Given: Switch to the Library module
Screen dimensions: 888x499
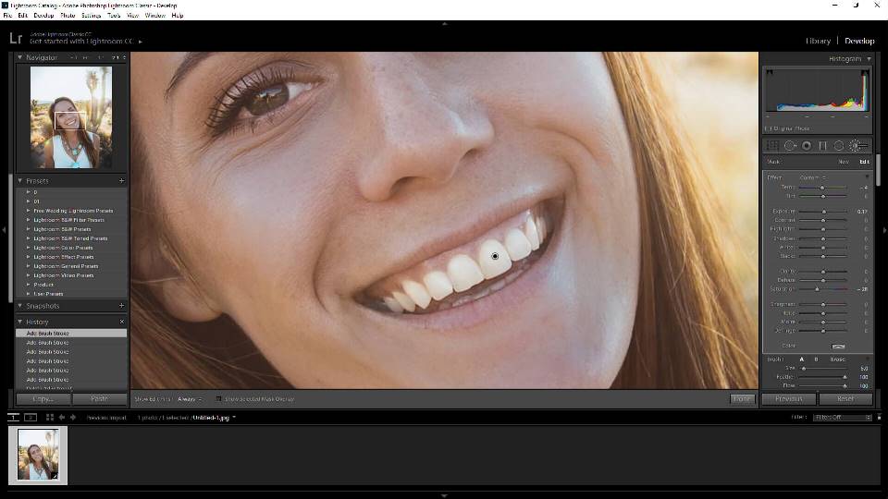Looking at the screenshot, I should (818, 41).
